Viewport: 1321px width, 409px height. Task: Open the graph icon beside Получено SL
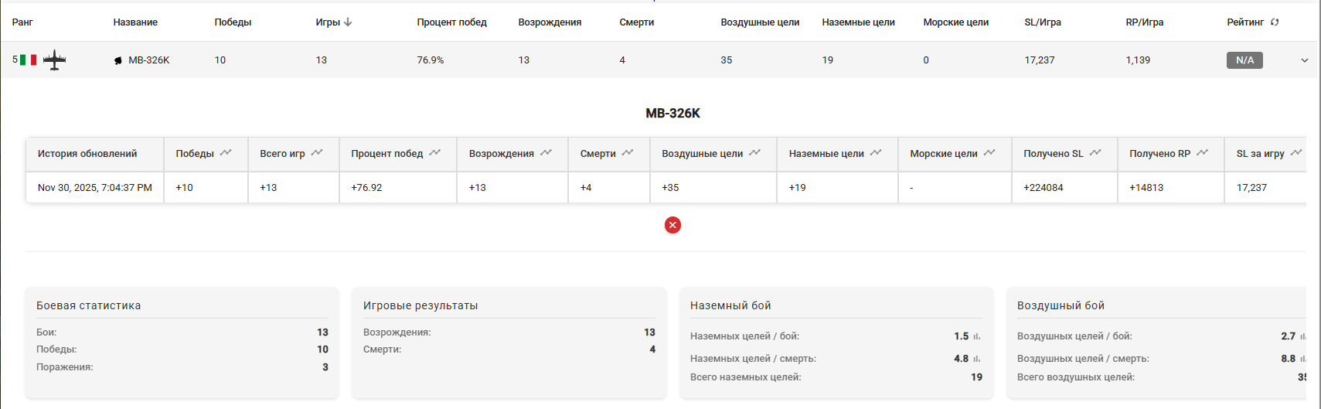point(1095,153)
